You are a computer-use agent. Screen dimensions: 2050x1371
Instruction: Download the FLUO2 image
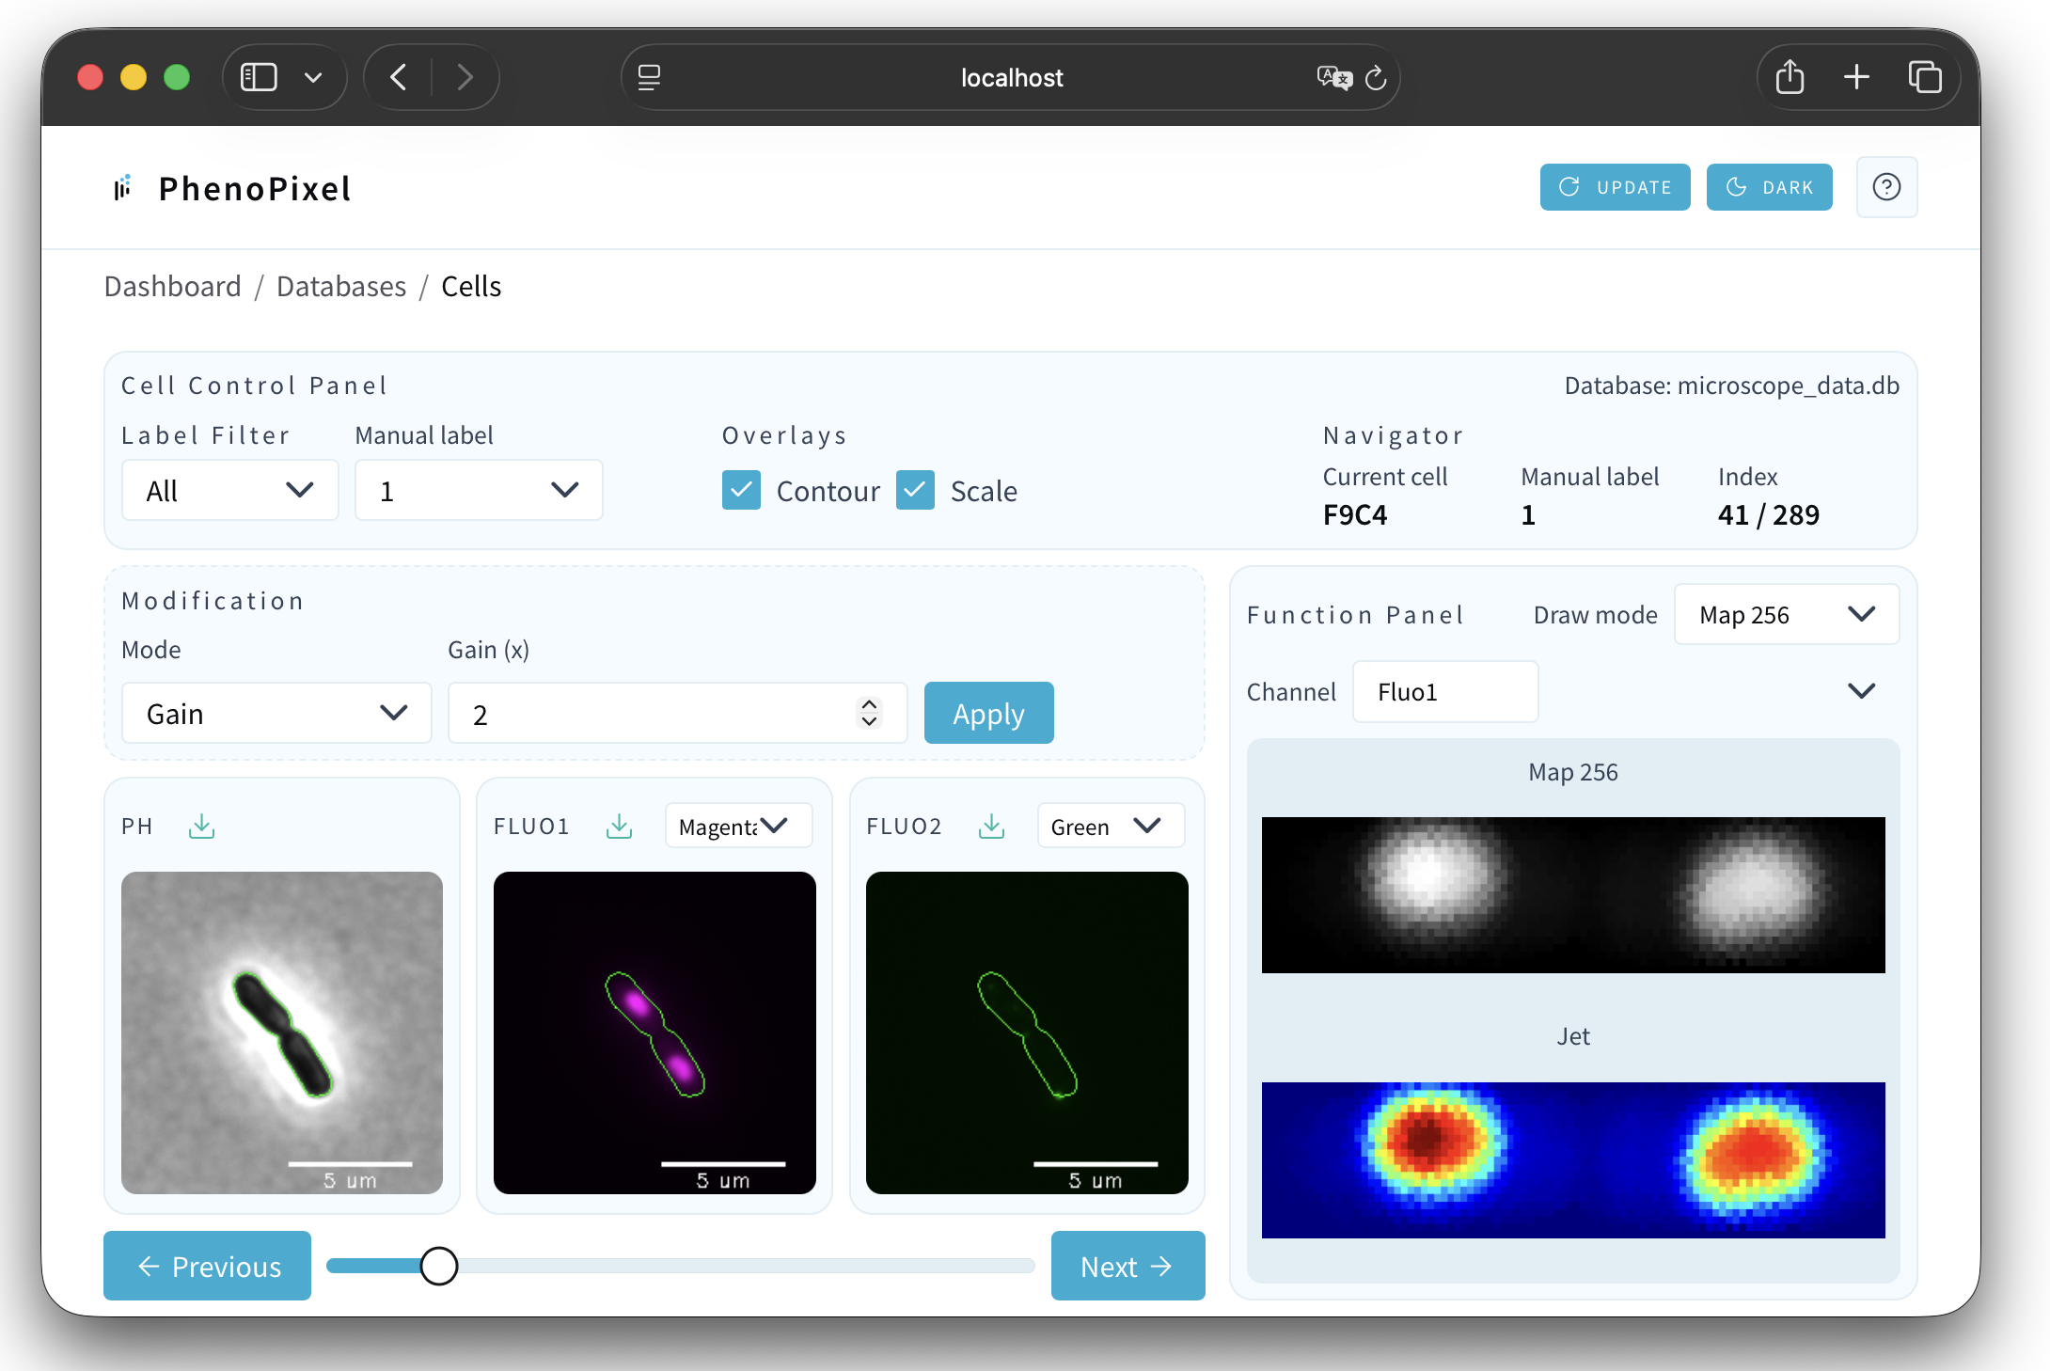point(991,827)
